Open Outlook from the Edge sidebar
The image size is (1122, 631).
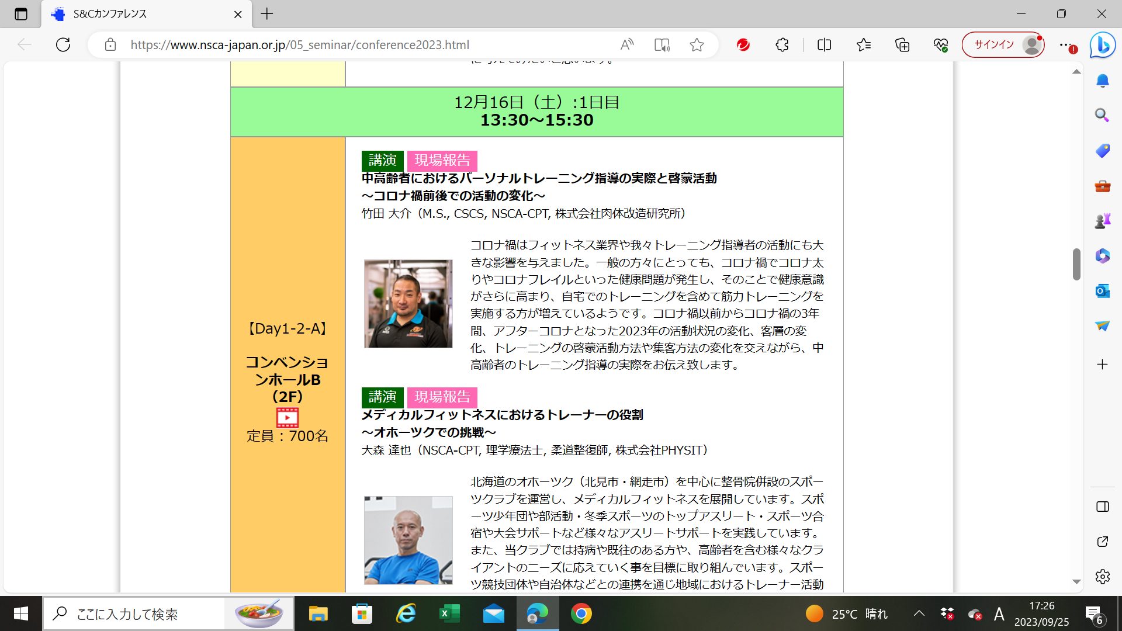click(x=1102, y=291)
